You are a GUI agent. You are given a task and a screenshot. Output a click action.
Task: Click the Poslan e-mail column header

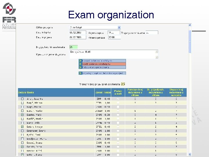point(118,92)
